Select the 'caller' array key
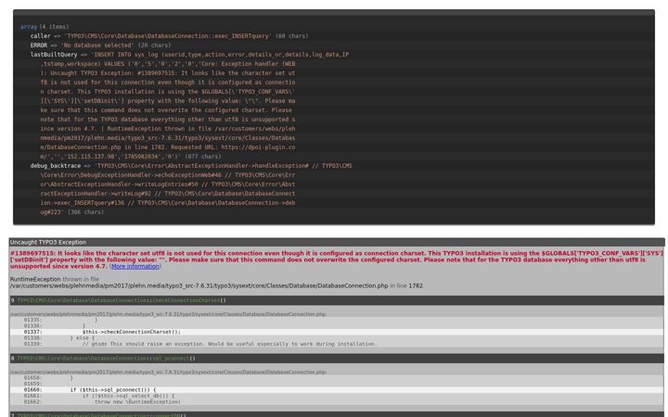The width and height of the screenshot is (668, 417). [x=40, y=36]
